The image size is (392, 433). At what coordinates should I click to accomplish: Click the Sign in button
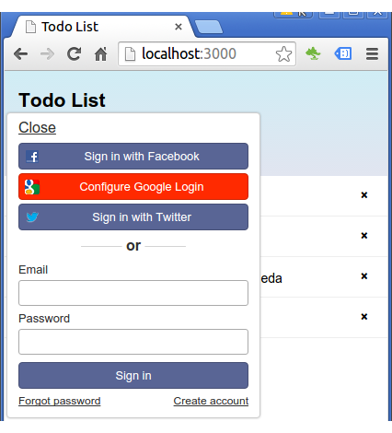point(133,376)
